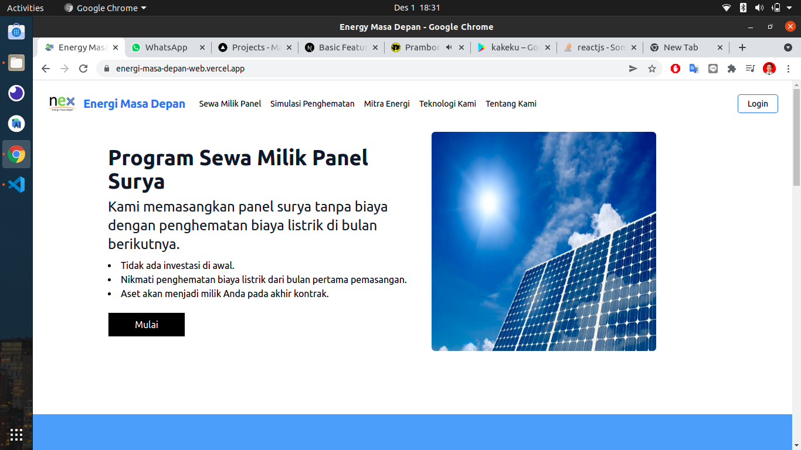Click the page vertical scrollbar
Screen dimensions: 801x450
pos(796,138)
